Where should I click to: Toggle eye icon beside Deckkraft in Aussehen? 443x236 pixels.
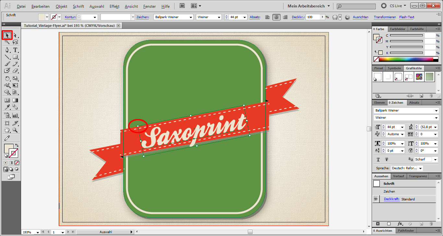tap(376, 199)
